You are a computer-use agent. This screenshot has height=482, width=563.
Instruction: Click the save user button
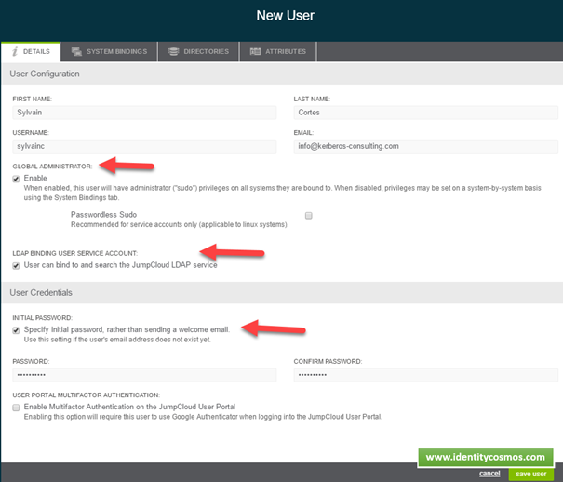[531, 475]
